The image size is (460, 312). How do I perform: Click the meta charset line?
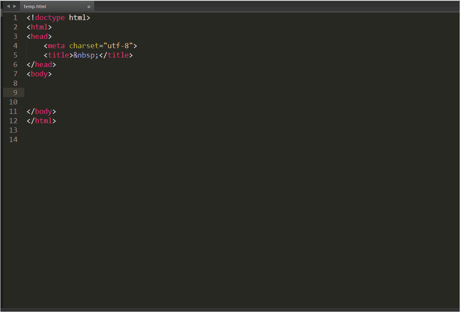point(90,46)
